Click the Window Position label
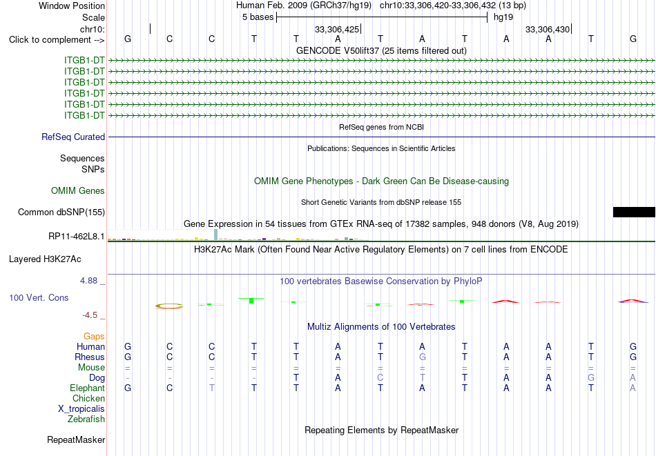The image size is (656, 456). [72, 6]
